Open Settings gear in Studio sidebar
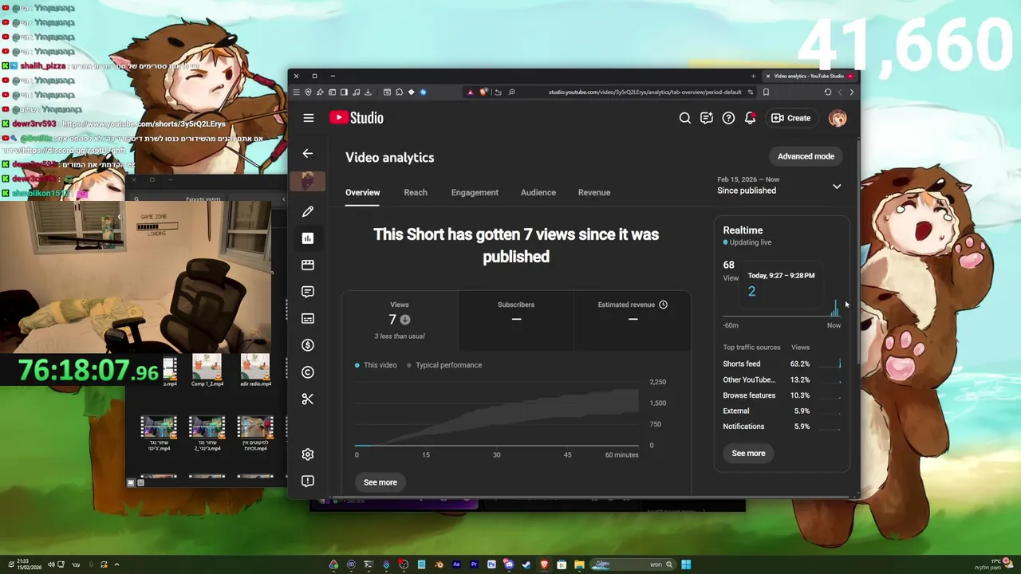 308,454
